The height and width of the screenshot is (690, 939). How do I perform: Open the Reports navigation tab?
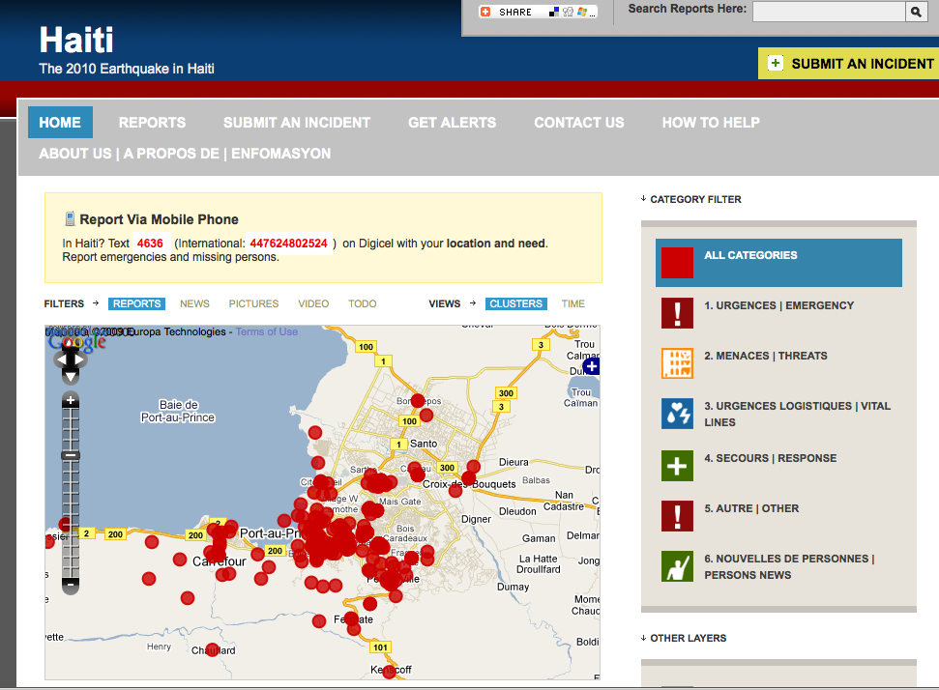pos(152,123)
